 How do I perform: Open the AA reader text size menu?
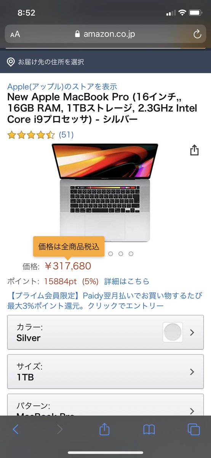coord(15,34)
